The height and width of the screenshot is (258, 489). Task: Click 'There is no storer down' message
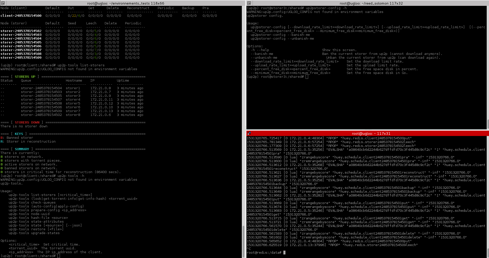coord(24,126)
